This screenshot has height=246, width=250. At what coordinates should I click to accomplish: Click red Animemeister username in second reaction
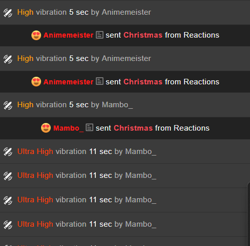pos(68,82)
